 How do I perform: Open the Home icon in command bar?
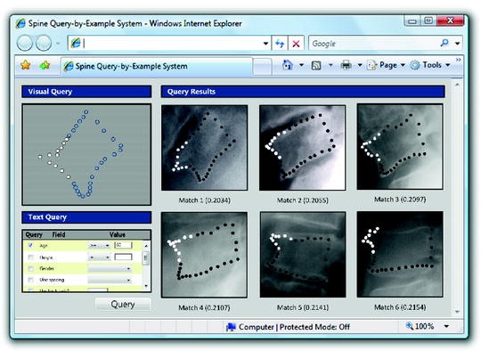tap(288, 65)
